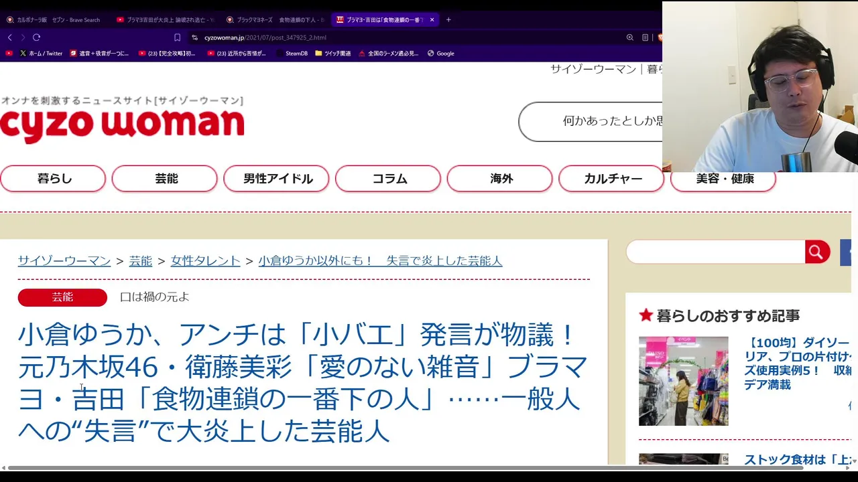Open the SteamDB bookmark
The width and height of the screenshot is (858, 482).
[x=292, y=53]
